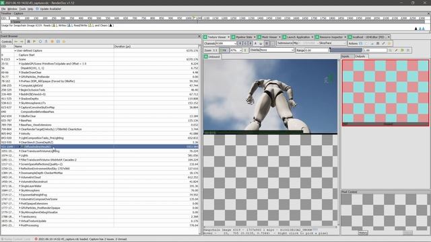Image resolution: width=431 pixels, height=242 pixels.
Task: Open the Channels RGBA dropdown
Action: click(226, 43)
